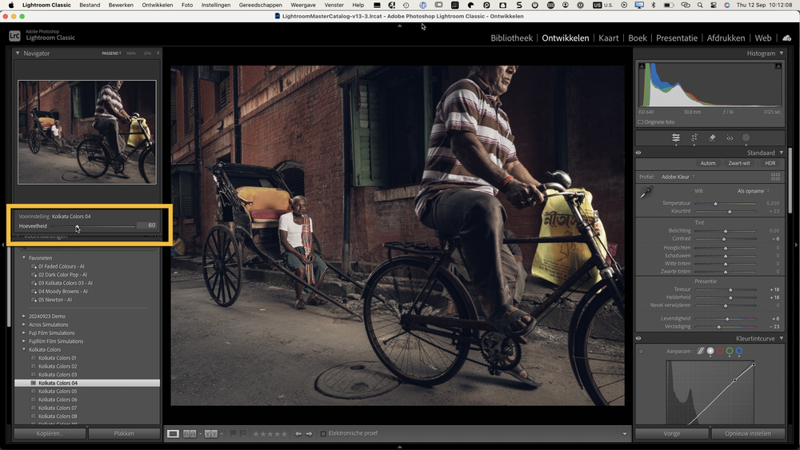
Task: Expand the 20240923 Demo preset group
Action: pyautogui.click(x=23, y=316)
